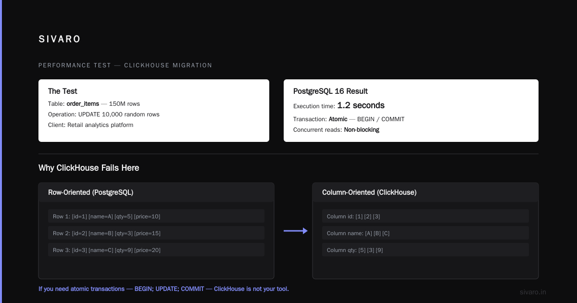Select the 'Column qty: [5] [3] [9]' entry
The image size is (577, 303).
[426, 250]
